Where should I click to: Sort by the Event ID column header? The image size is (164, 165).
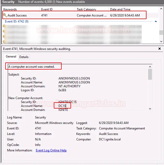click(47, 9)
